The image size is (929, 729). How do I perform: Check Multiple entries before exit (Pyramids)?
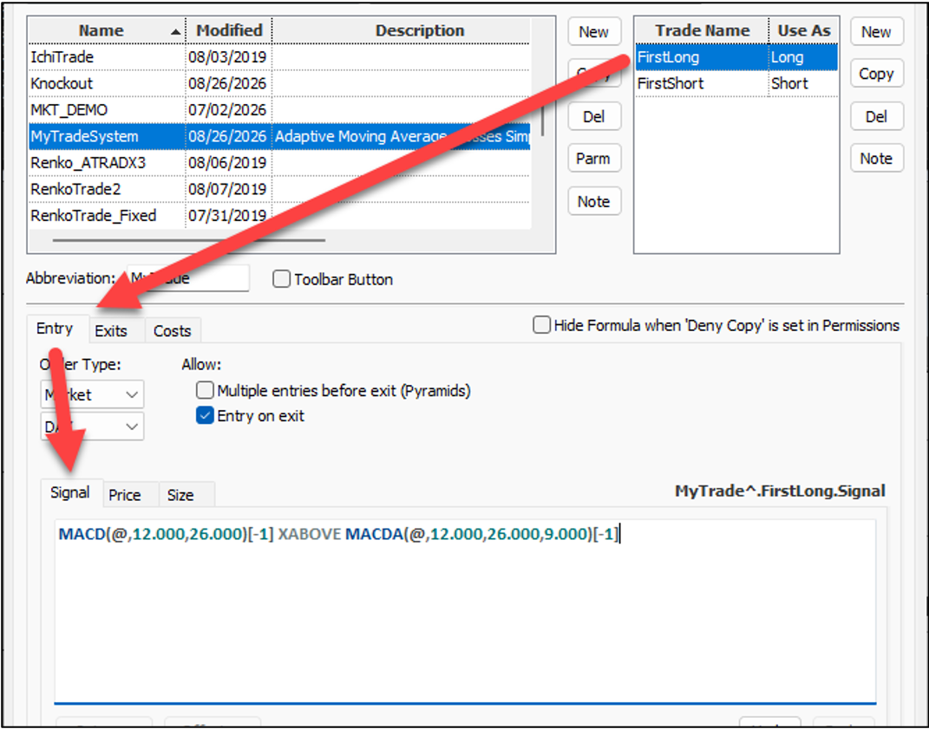[x=205, y=391]
